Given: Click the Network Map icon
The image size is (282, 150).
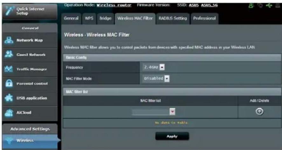Looking at the screenshot, I should [x=9, y=40].
